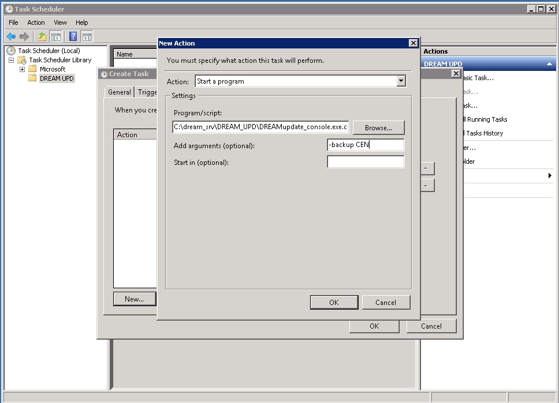This screenshot has width=559, height=403.
Task: Click the Back arrow toolbar icon
Action: click(11, 36)
